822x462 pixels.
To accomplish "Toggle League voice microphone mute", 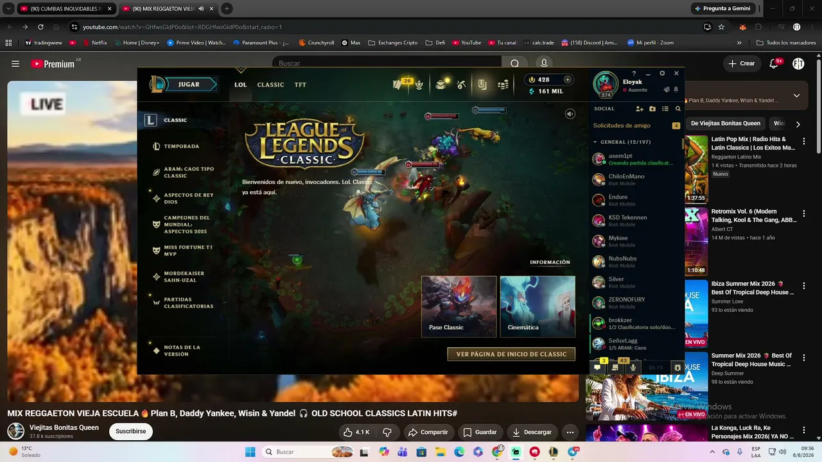I will click(633, 367).
